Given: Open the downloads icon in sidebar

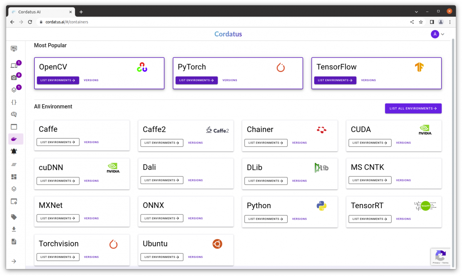Looking at the screenshot, I should point(14,229).
